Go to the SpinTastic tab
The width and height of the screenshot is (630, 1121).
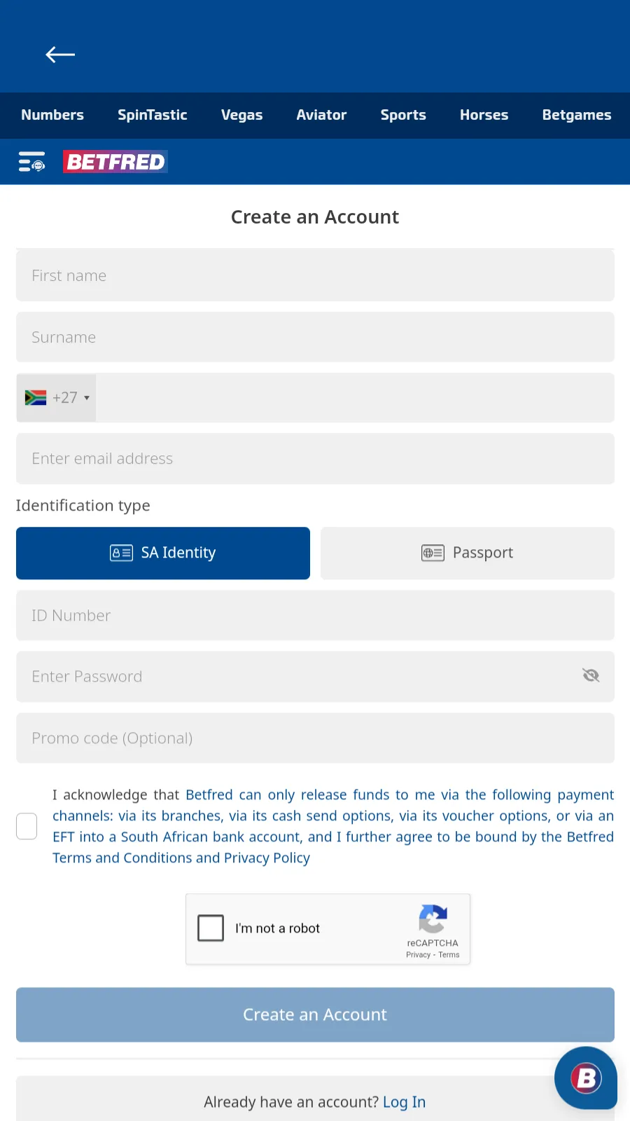(152, 115)
